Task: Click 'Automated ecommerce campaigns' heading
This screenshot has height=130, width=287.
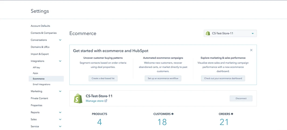Action: (x=163, y=58)
